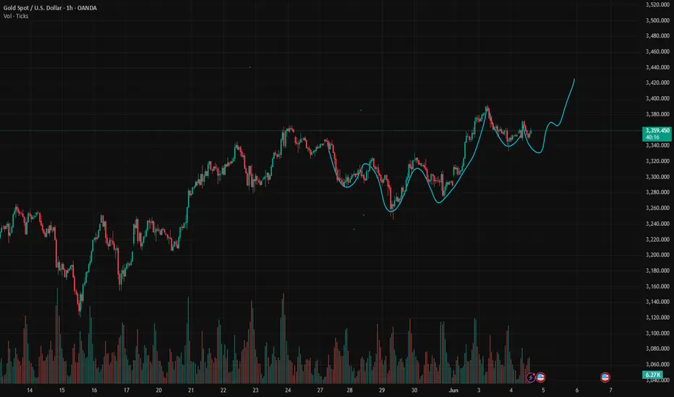
Task: Click the date label 23 on time axis
Action: 255,390
